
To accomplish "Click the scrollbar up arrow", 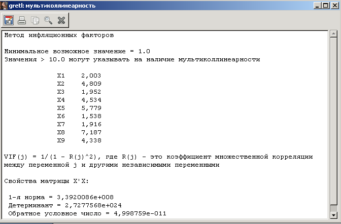I will coord(333,33).
